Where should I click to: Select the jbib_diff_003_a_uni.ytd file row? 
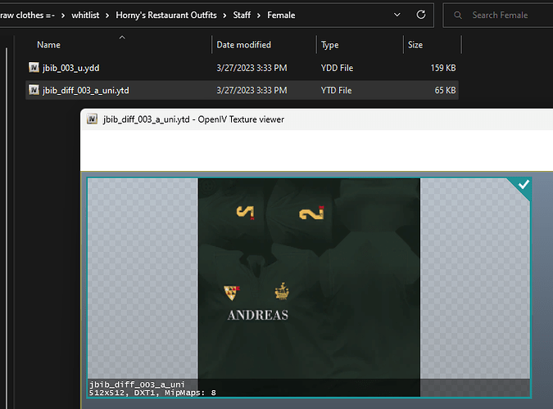tap(242, 90)
